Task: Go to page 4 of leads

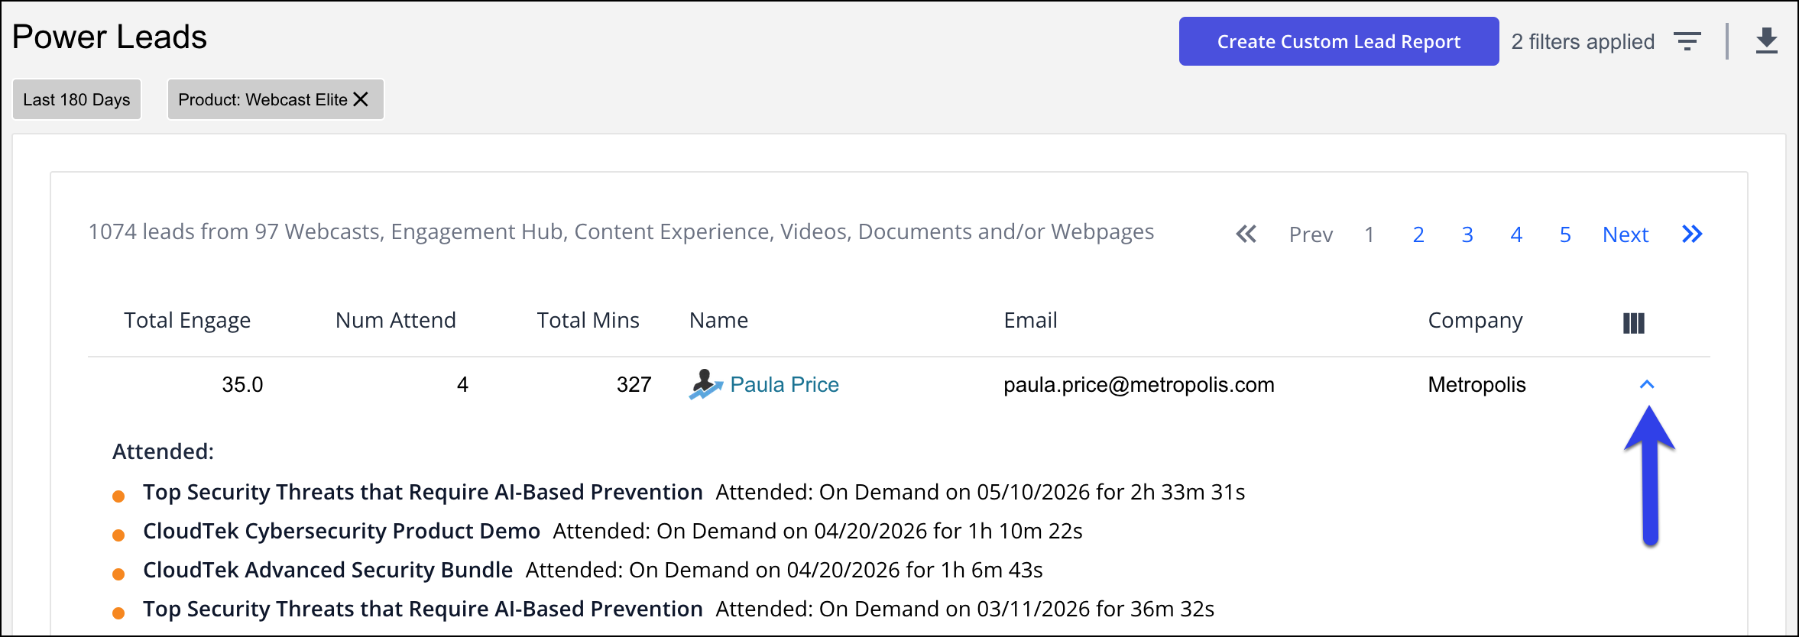Action: 1516,234
